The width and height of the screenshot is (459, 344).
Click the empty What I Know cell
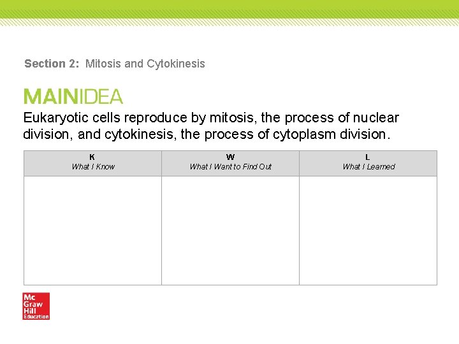click(x=93, y=231)
